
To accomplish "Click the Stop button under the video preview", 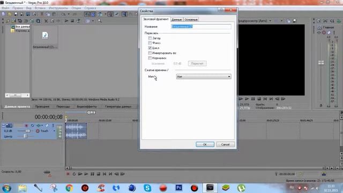I will [x=259, y=99].
